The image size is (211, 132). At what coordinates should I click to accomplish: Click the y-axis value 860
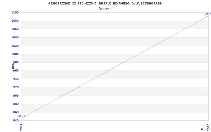(x=16, y=112)
